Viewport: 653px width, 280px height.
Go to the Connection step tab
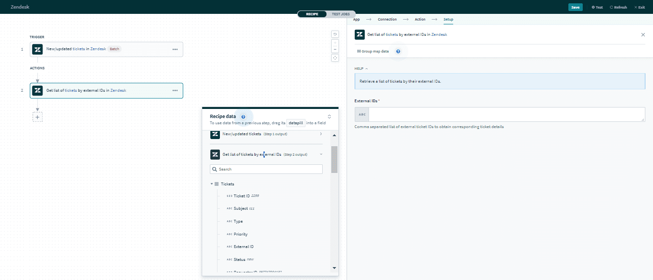pos(387,20)
